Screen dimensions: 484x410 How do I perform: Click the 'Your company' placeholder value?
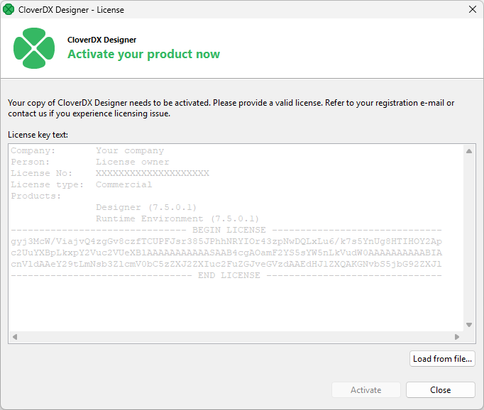click(x=130, y=151)
